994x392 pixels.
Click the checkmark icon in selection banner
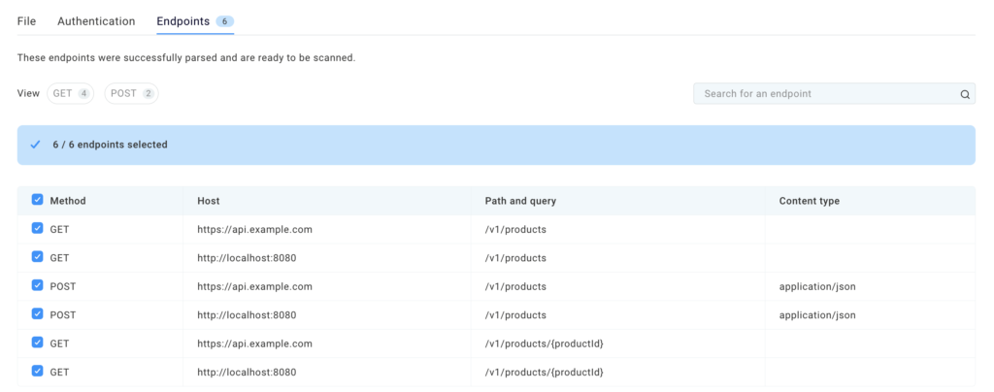36,145
